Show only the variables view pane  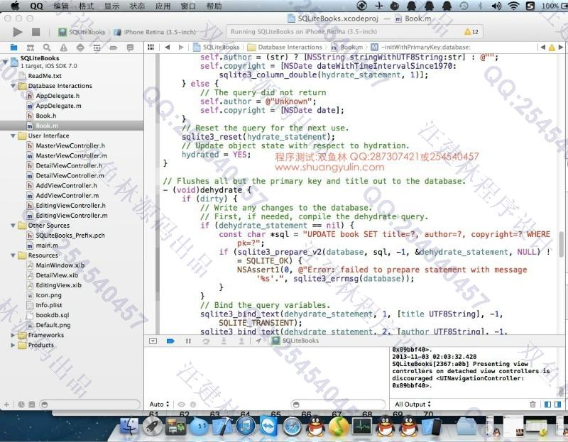(547, 404)
